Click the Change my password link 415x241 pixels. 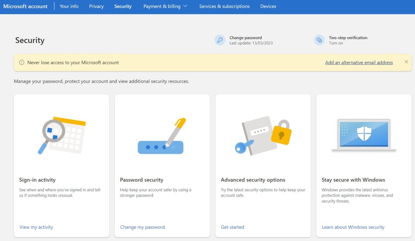(x=143, y=227)
